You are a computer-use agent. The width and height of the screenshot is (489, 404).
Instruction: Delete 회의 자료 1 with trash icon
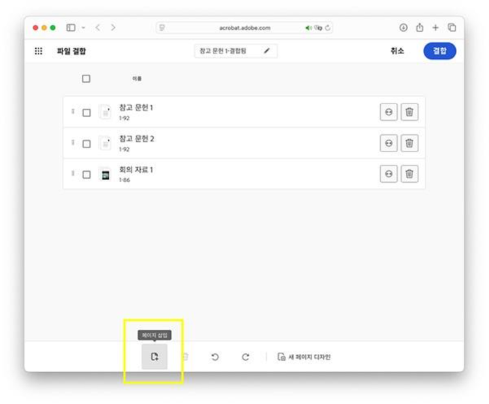tap(409, 174)
